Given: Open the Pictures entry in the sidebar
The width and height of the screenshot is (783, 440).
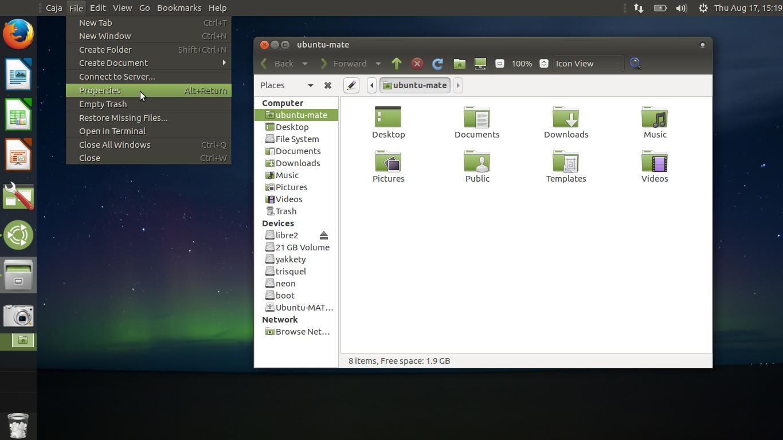Looking at the screenshot, I should pos(296,187).
